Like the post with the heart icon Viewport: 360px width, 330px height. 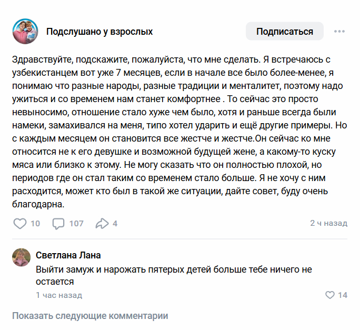[19, 224]
